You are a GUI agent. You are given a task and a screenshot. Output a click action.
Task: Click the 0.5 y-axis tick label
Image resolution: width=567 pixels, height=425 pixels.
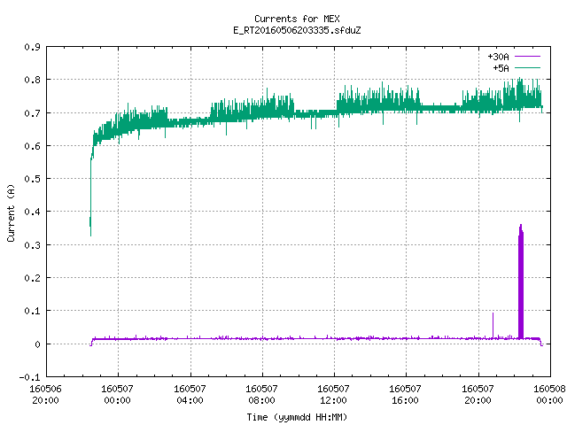[32, 179]
